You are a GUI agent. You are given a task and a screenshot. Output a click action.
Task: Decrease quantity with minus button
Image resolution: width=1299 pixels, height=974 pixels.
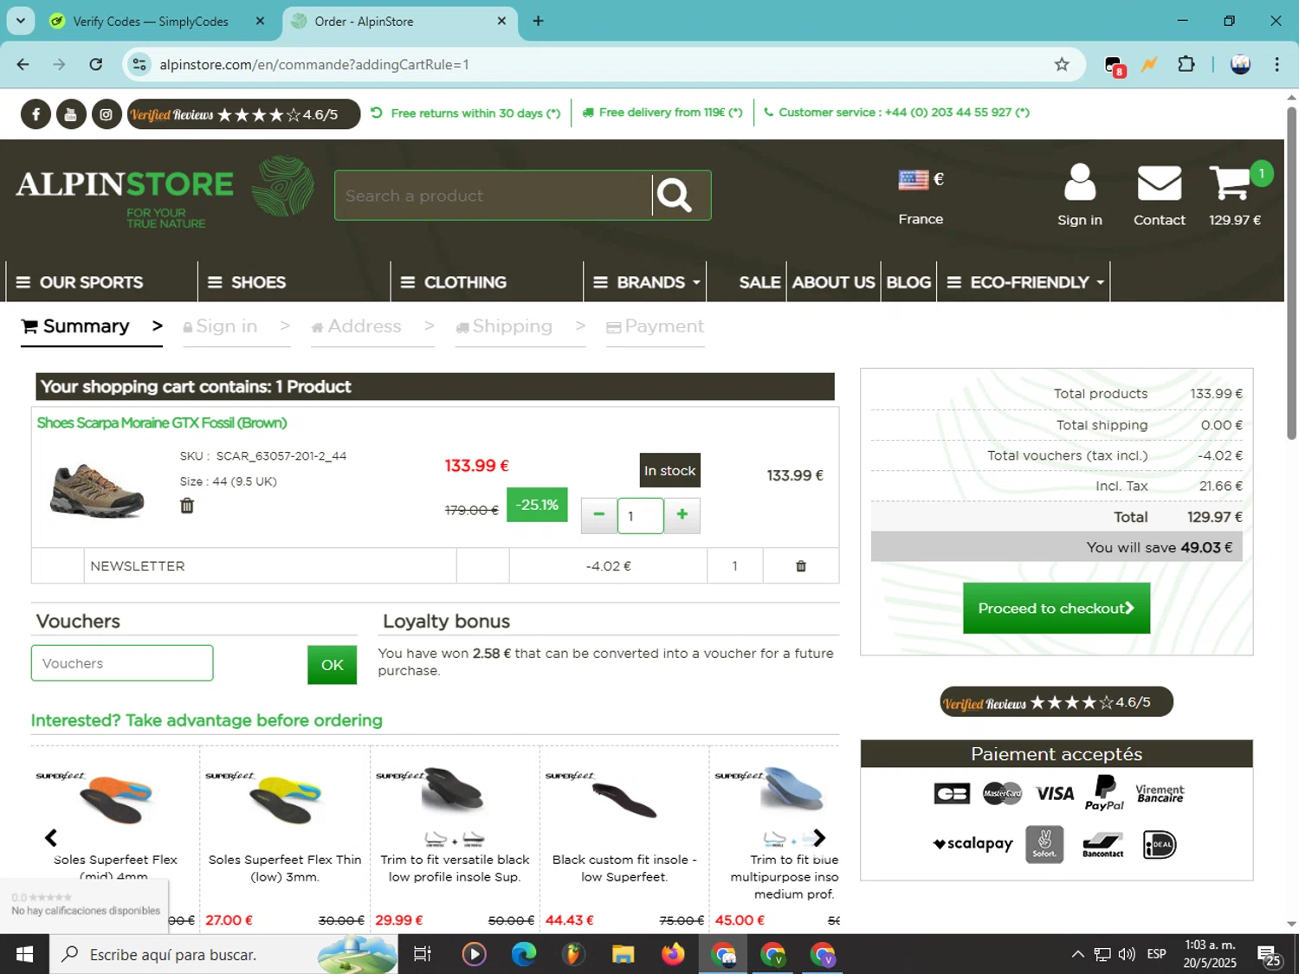[598, 515]
